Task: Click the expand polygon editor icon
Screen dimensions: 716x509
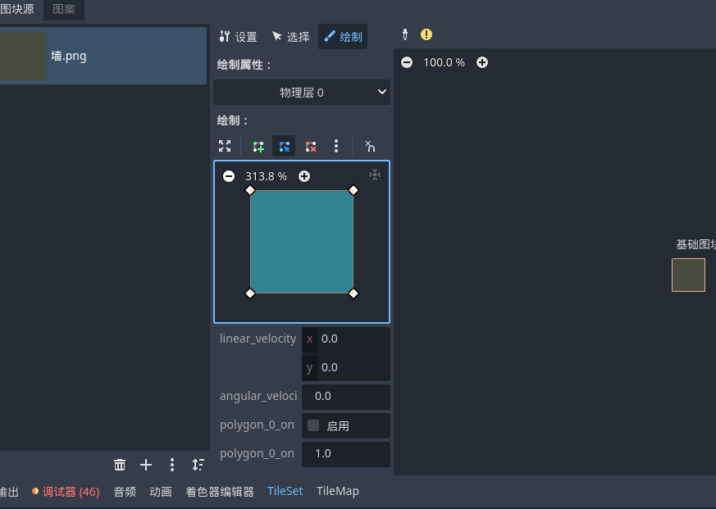Action: tap(225, 147)
